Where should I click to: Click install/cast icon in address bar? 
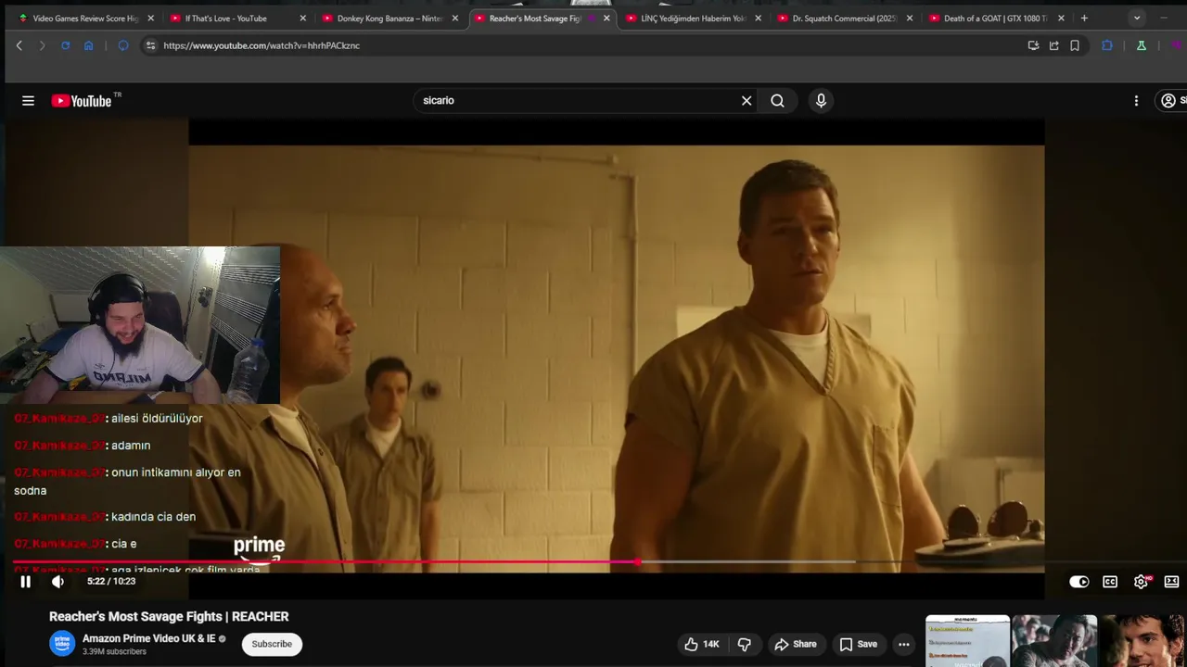[x=1033, y=45]
